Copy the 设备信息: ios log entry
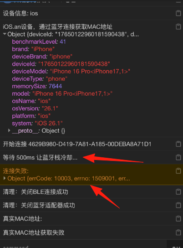183x248 pixels. pos(178,13)
